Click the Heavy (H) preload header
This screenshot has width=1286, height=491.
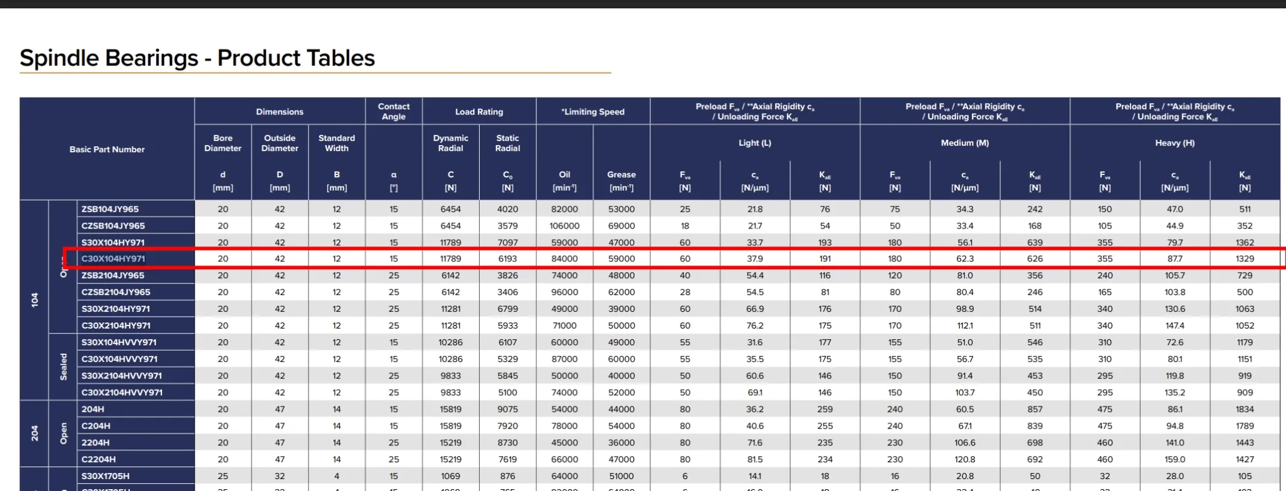[1175, 143]
